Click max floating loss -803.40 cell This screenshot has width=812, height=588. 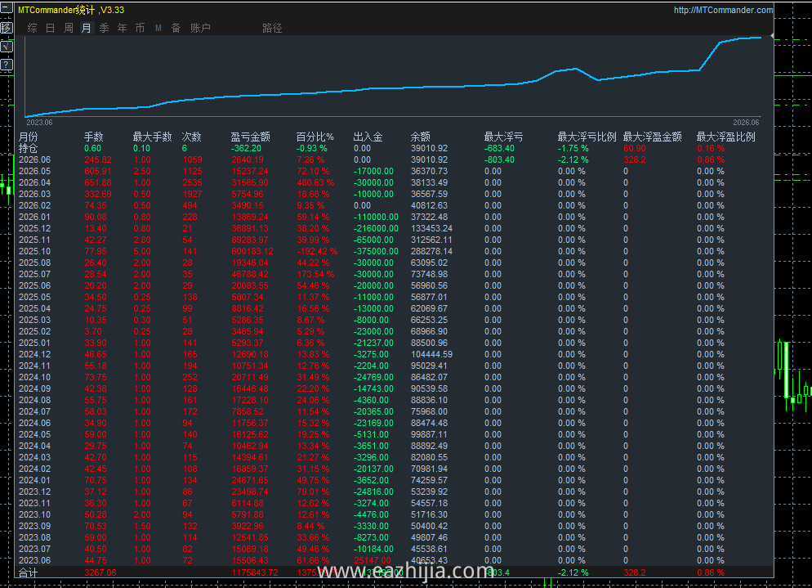499,159
